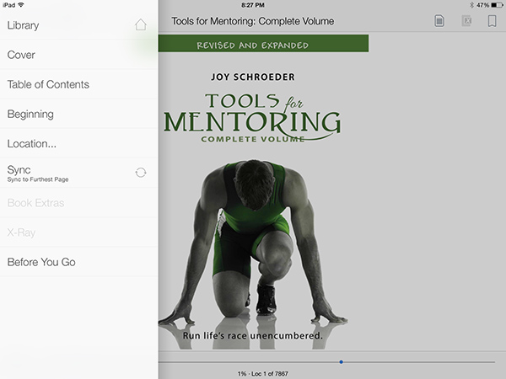
Task: Tap 'Run life's race unencumbered.' tagline
Action: click(x=253, y=336)
